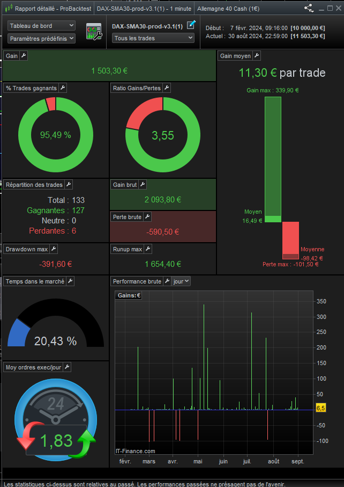Open the wrench settings for Drawdown max

[x=54, y=249]
